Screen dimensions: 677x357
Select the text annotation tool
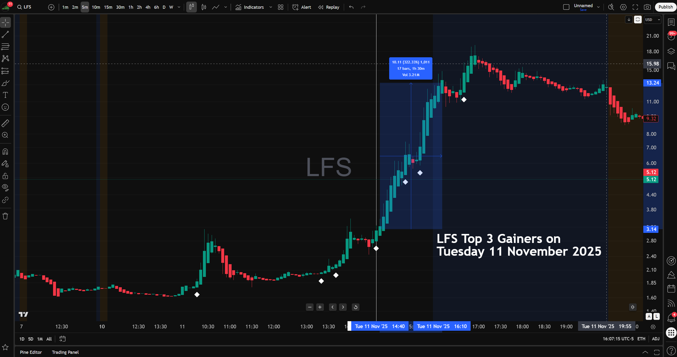point(5,95)
